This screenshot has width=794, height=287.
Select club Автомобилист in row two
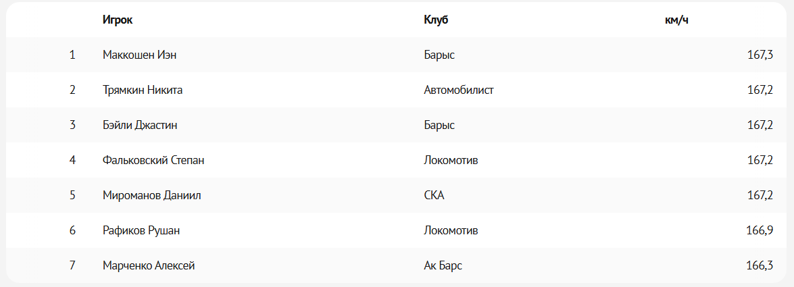[x=458, y=90]
